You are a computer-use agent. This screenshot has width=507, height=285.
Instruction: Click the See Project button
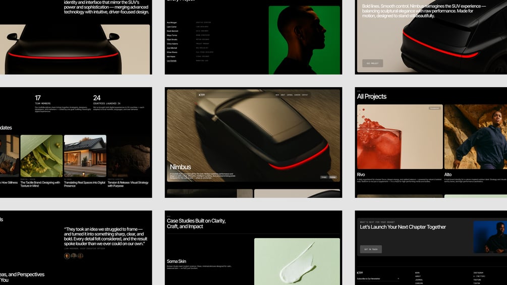pyautogui.click(x=372, y=64)
